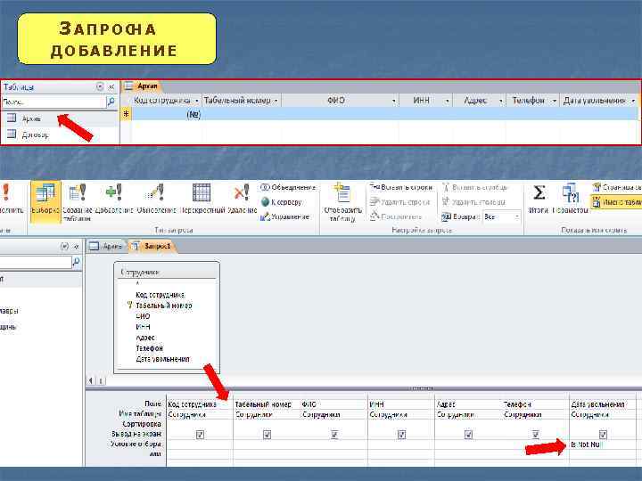Image resolution: width=642 pixels, height=481 pixels.
Task: Uncheck display for Телефон column
Action: (536, 435)
